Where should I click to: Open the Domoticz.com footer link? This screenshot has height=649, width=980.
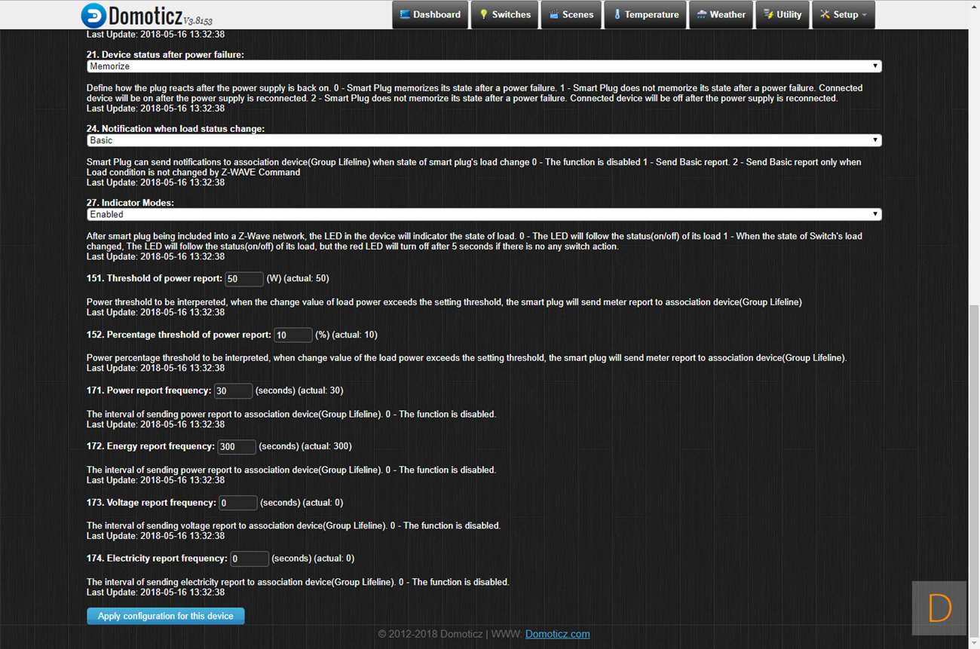(x=558, y=634)
